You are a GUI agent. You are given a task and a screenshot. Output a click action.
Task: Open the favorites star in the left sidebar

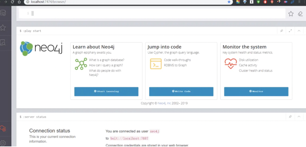(x=3, y=28)
